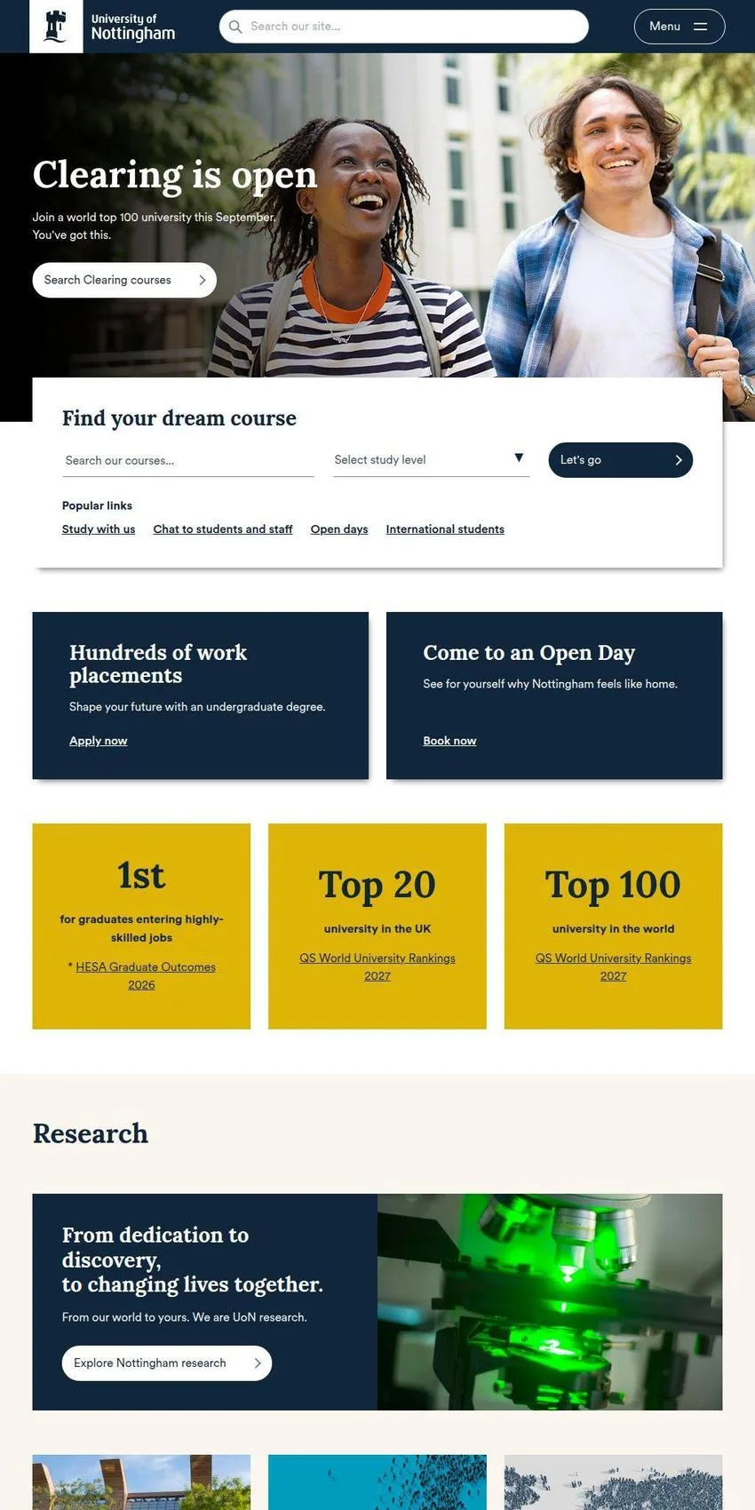Image resolution: width=755 pixels, height=1510 pixels.
Task: Click the study level dropdown triangle arrow
Action: click(x=519, y=458)
